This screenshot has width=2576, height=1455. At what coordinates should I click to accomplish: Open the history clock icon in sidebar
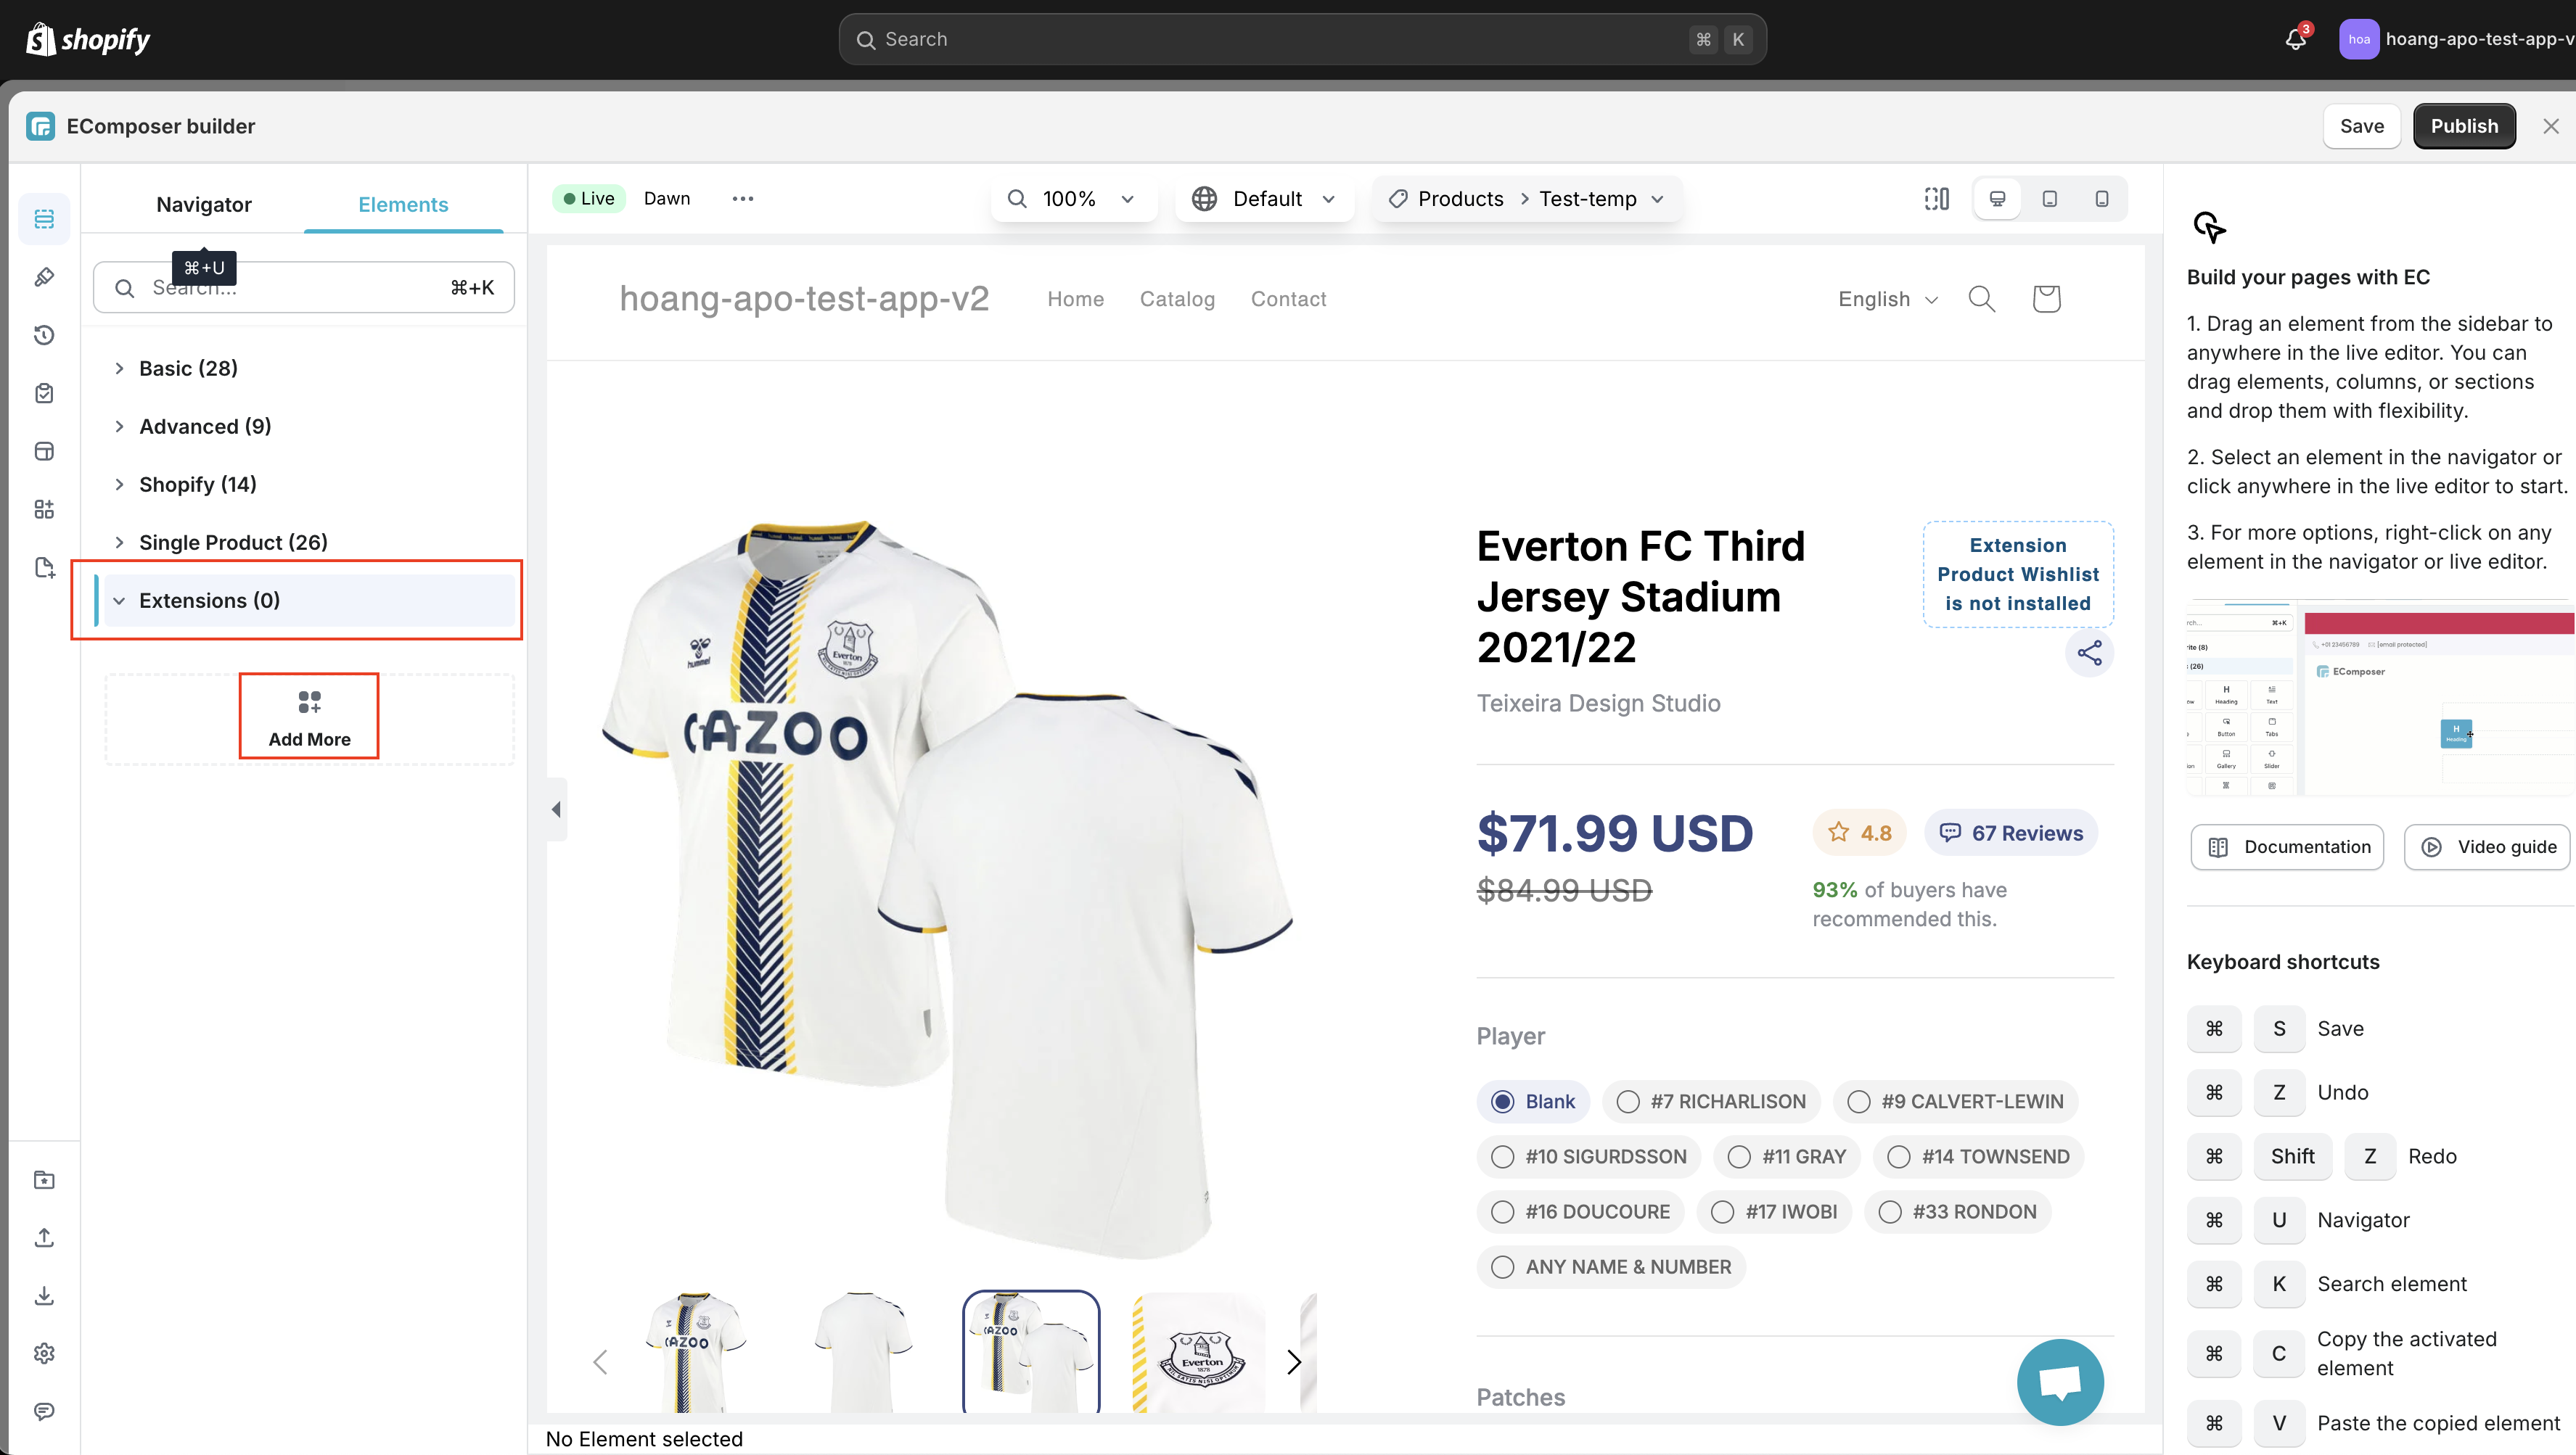[x=44, y=335]
